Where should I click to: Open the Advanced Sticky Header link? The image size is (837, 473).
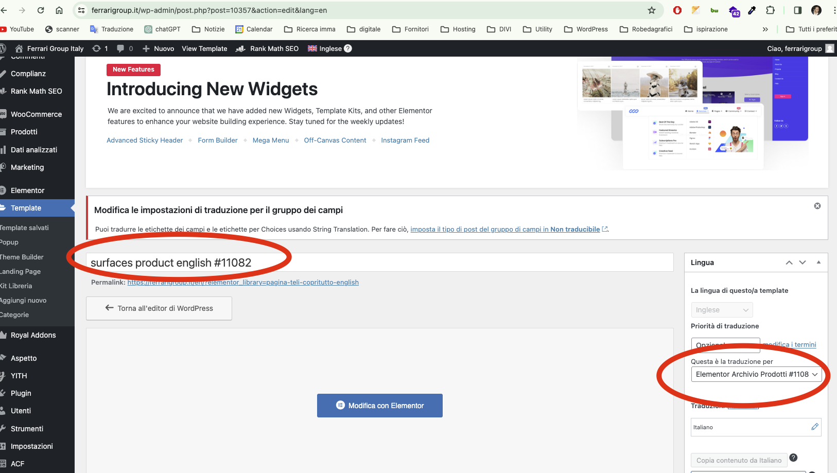click(x=145, y=140)
